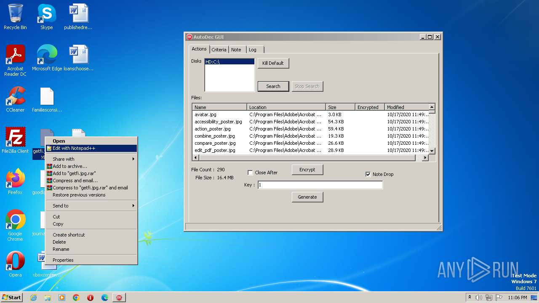Expand the Share with submenu
The image size is (539, 303).
(x=91, y=159)
